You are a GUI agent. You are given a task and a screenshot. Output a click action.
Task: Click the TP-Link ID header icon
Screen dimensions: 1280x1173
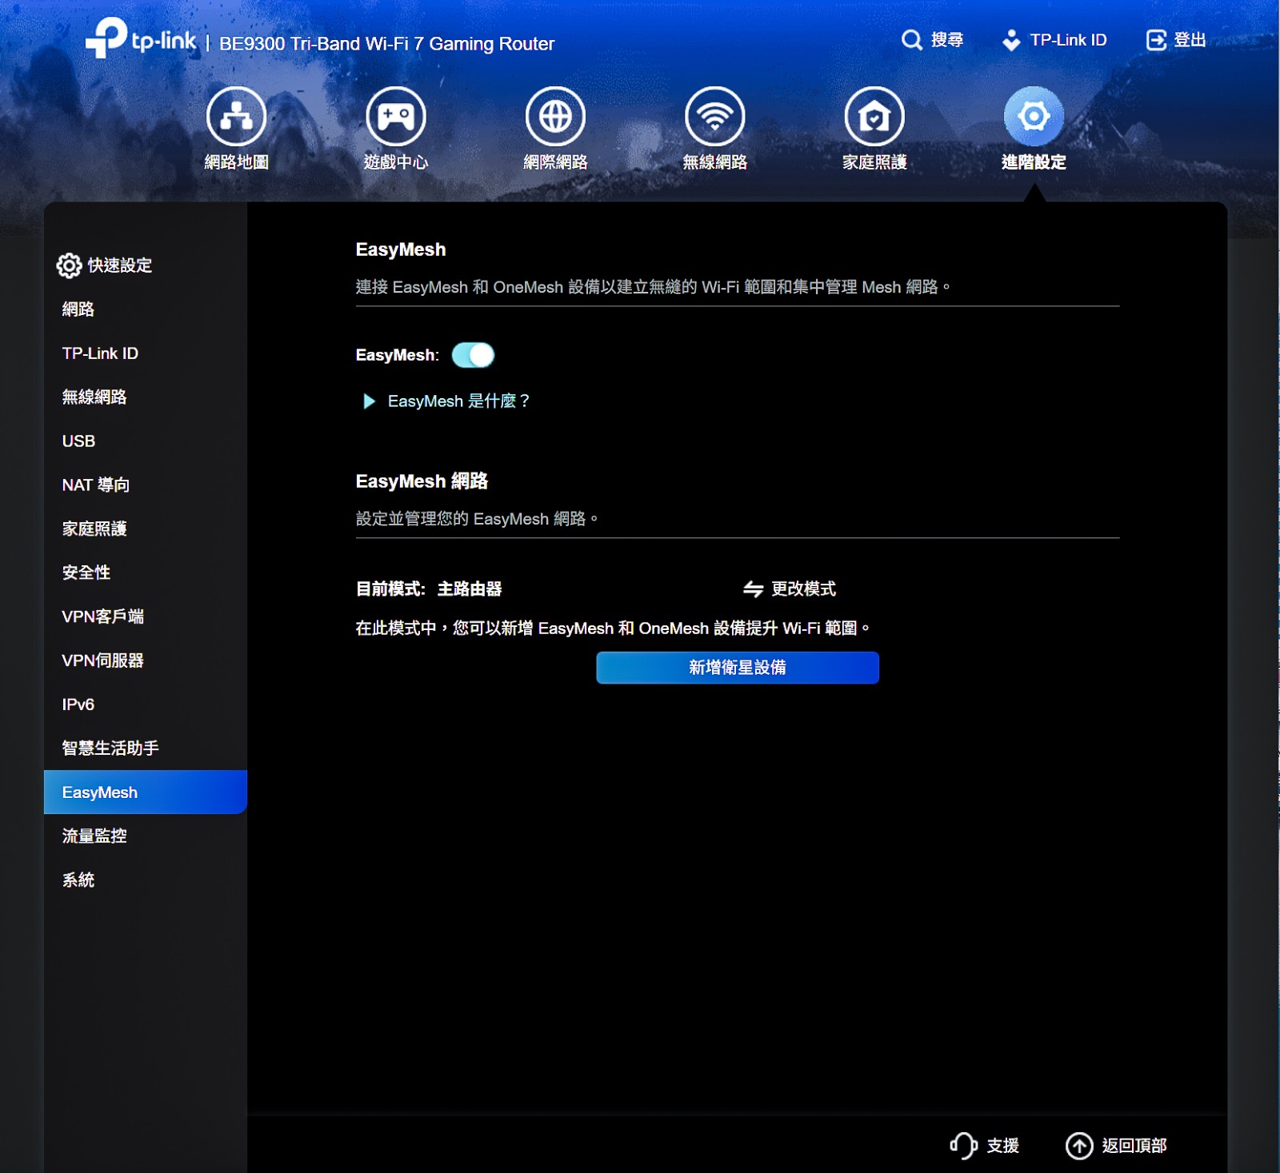tap(1011, 40)
